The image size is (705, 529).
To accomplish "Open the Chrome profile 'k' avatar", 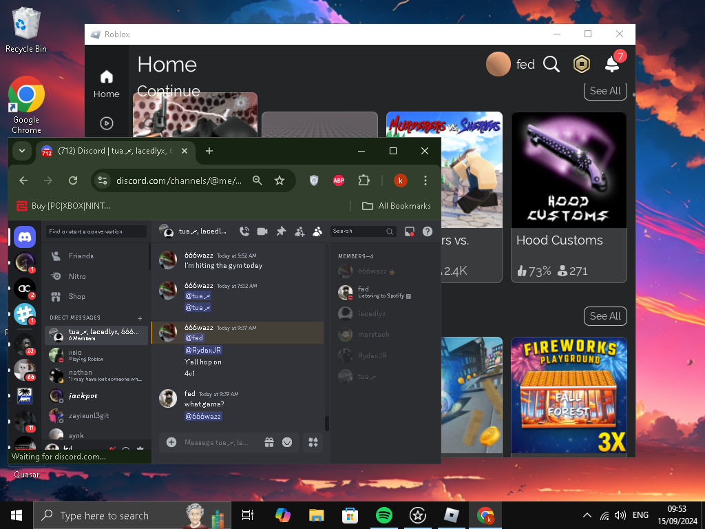I will click(400, 180).
